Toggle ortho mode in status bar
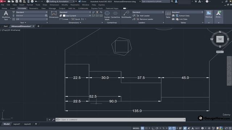Viewport: 232px width, 130px height. [x=153, y=128]
